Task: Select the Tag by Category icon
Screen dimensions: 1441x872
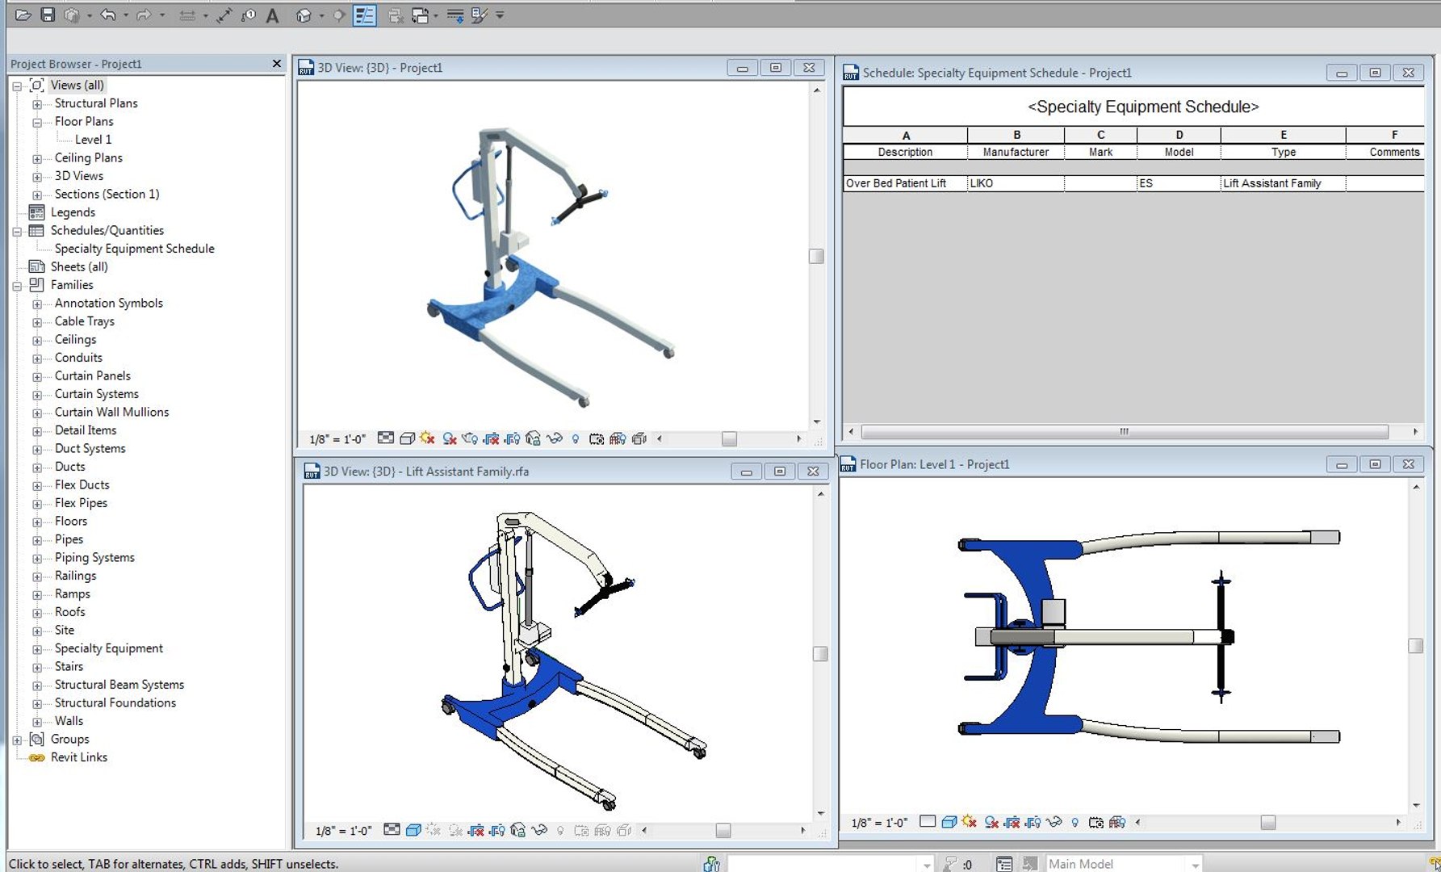Action: pos(249,15)
